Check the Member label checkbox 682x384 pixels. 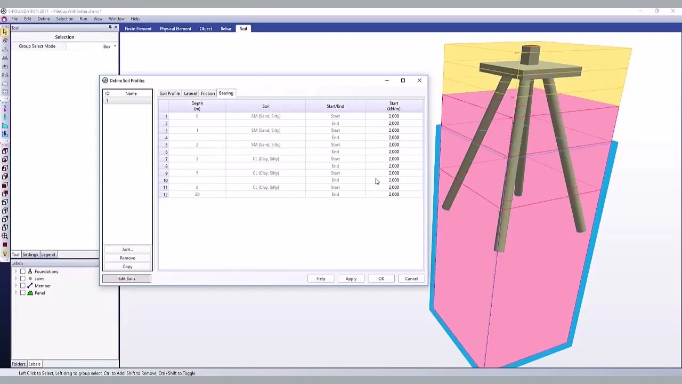click(22, 285)
